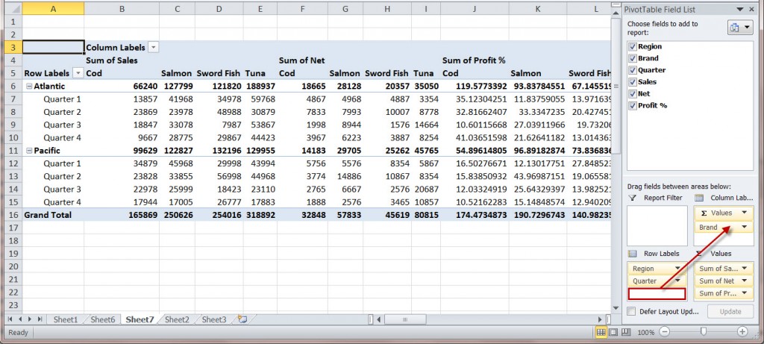
Task: Select Quarter 3 under Atlantic
Action: pyautogui.click(x=53, y=125)
